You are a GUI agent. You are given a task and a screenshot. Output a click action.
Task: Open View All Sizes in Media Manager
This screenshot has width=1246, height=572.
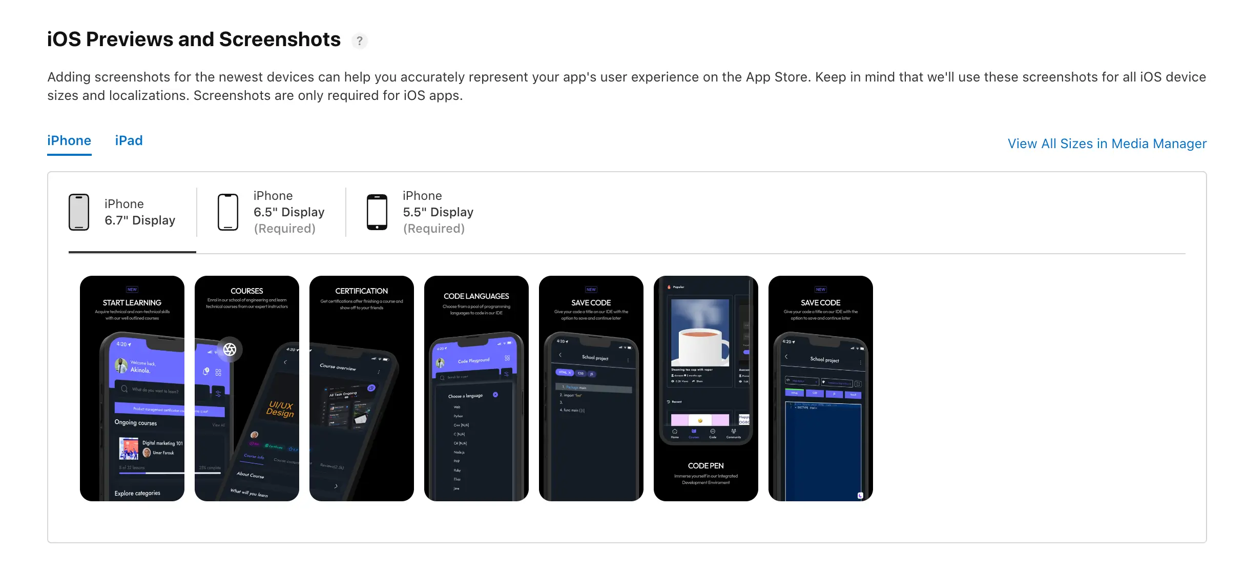pos(1107,143)
